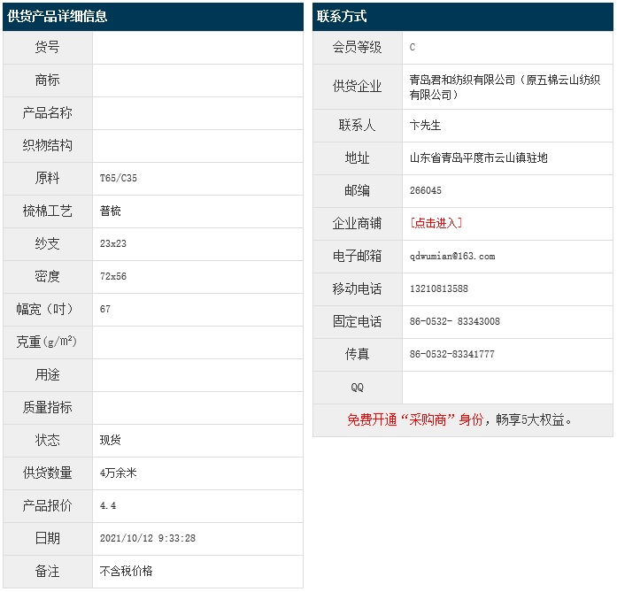
Task: Select the raw material value T65/C35
Action: 119,178
